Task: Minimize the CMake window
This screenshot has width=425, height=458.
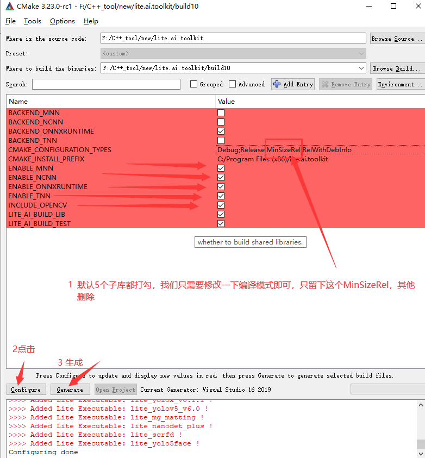Action: (369, 6)
